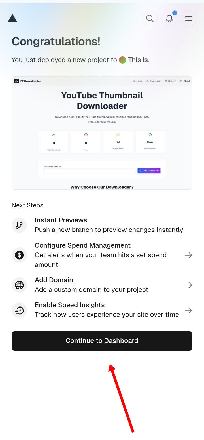
Task: Open search with magnifier icon
Action: coord(150,19)
